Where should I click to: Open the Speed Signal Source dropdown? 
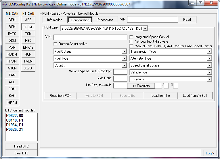[209, 65]
